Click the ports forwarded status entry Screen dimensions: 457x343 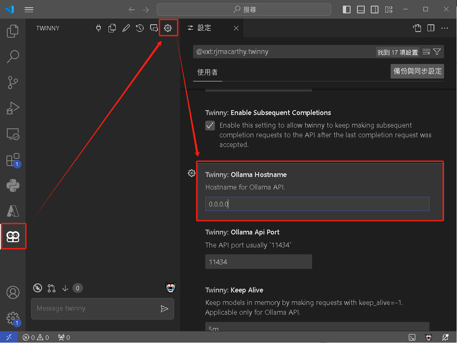click(x=64, y=337)
